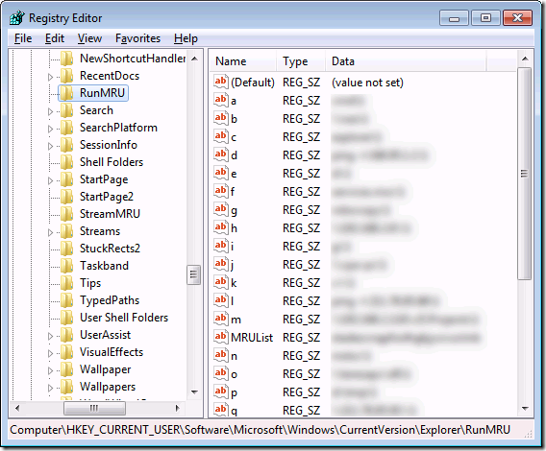
Task: Click the values pane scroll-up arrow
Action: (x=525, y=59)
